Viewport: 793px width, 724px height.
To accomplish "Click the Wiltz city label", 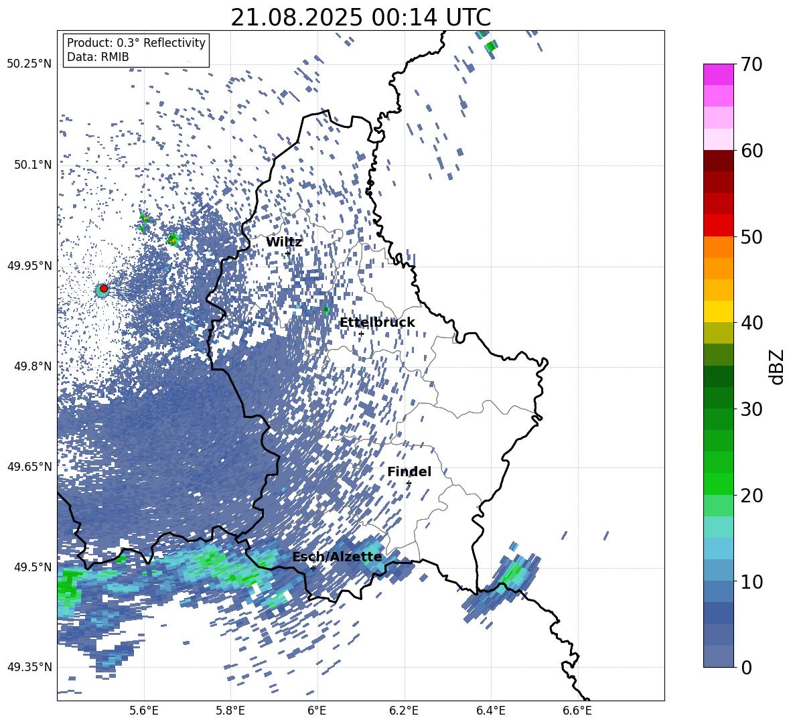I will click(x=284, y=242).
